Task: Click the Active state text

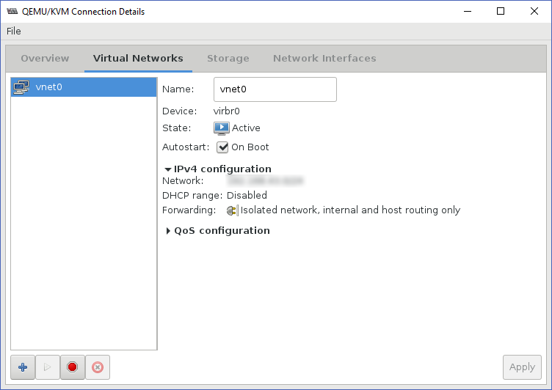Action: coord(246,128)
